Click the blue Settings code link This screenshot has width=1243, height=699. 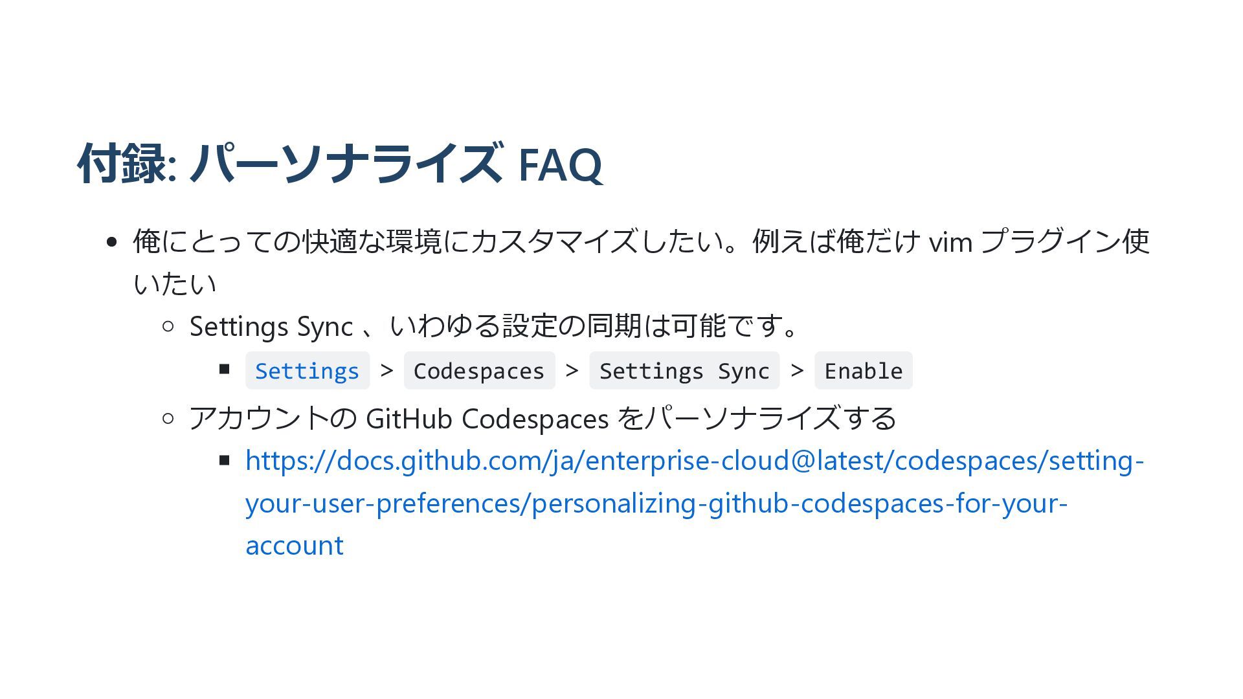point(307,371)
